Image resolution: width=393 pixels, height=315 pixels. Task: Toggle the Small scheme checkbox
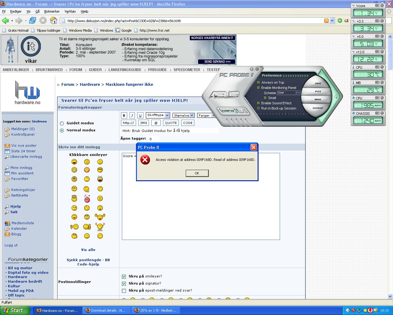pos(265,98)
